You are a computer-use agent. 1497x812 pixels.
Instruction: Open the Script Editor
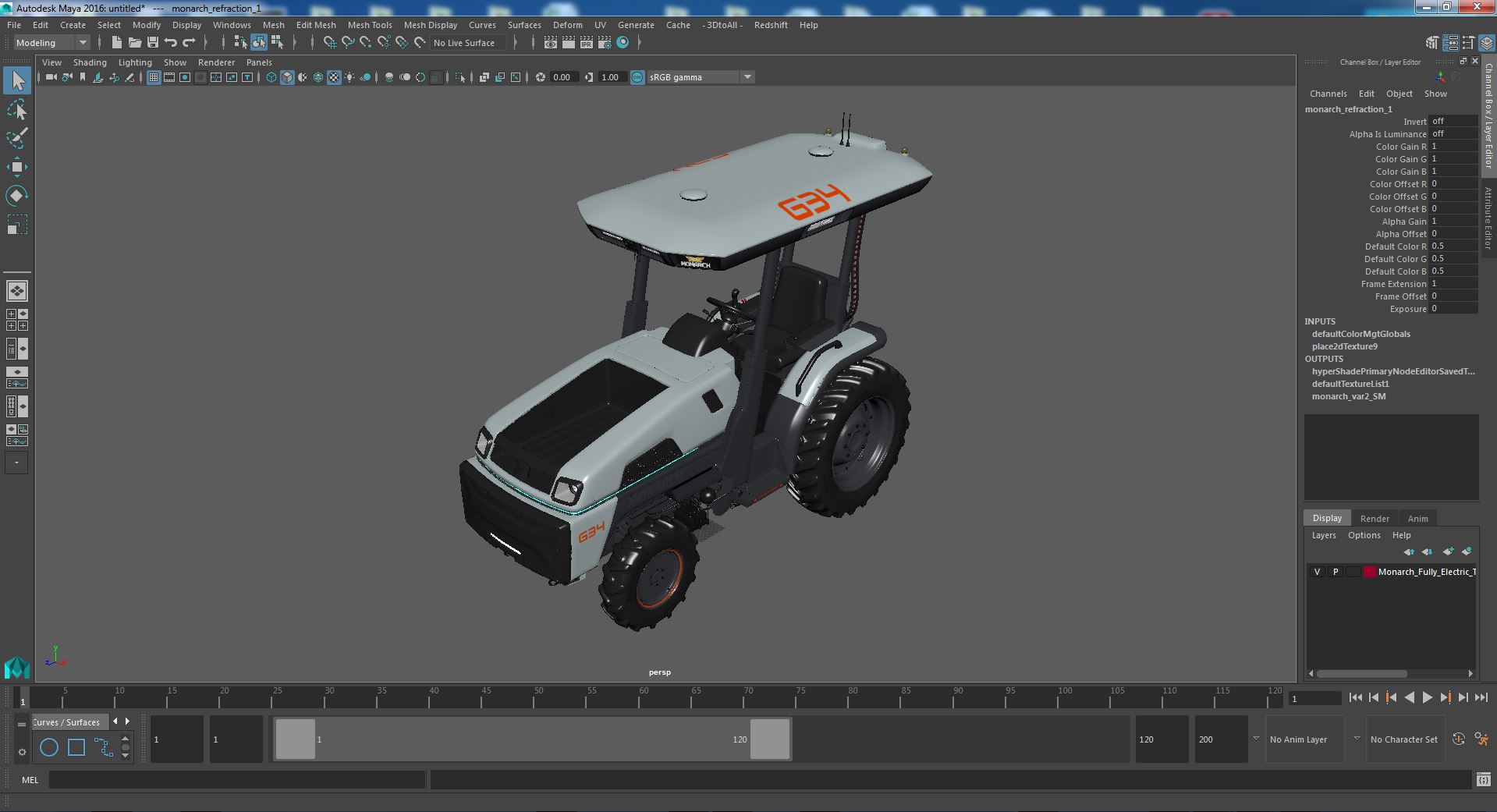tap(1482, 779)
